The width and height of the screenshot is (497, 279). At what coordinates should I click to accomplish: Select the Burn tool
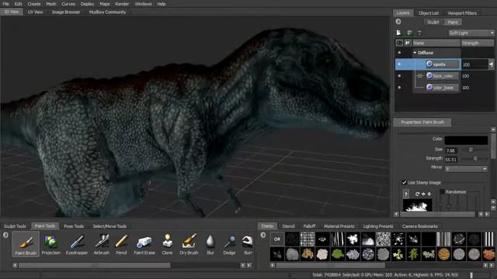(248, 244)
